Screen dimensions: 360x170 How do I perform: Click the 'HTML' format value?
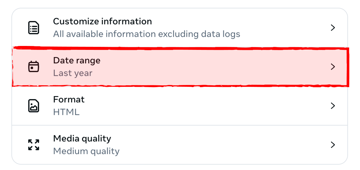[66, 112]
